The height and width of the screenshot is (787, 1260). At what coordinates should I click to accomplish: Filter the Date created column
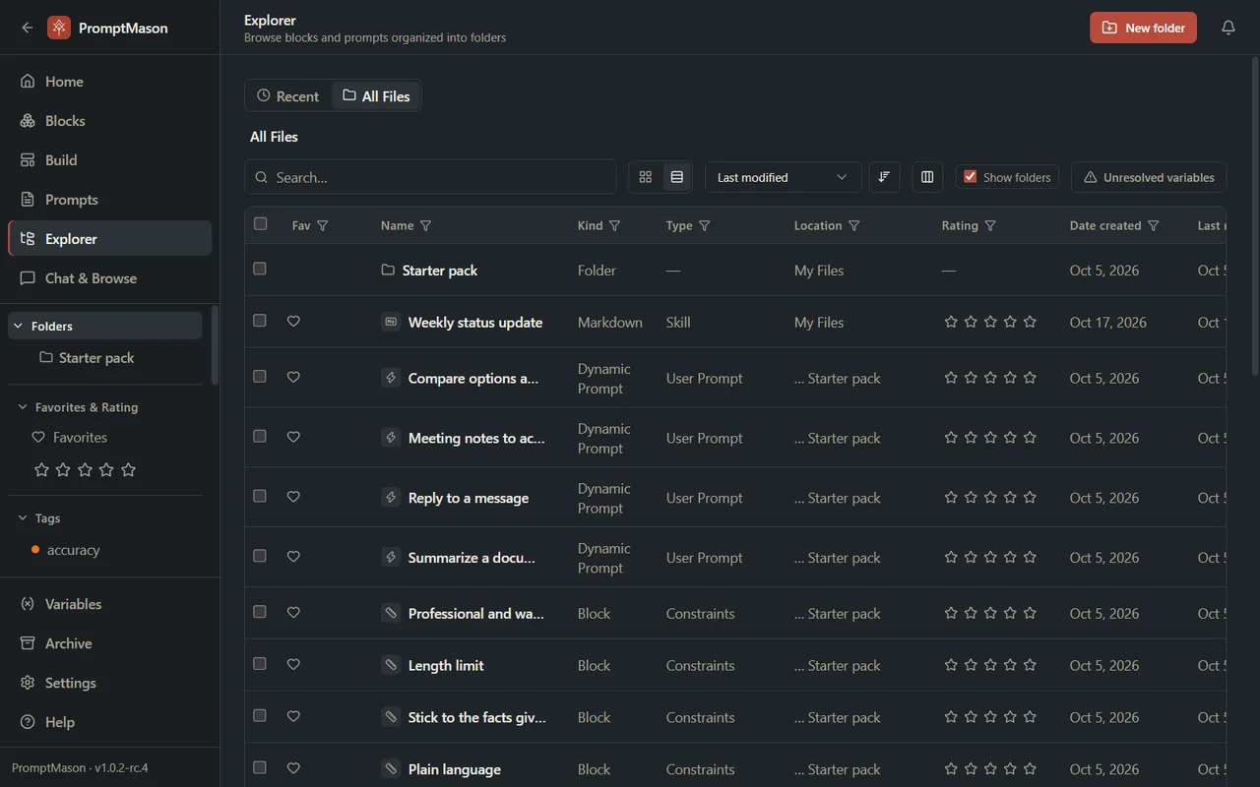(1153, 225)
